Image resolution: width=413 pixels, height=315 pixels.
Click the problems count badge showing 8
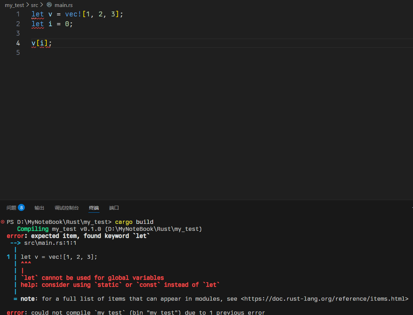[21, 207]
